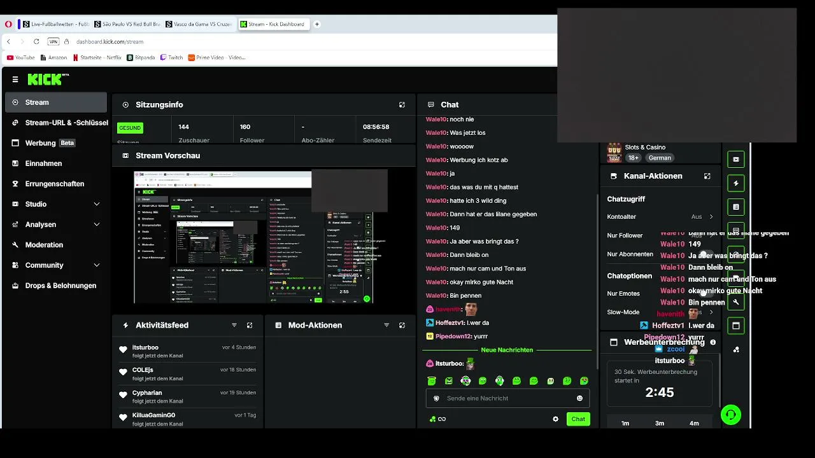The image size is (815, 458).
Task: Expand the Studio sidebar section
Action: (x=97, y=204)
